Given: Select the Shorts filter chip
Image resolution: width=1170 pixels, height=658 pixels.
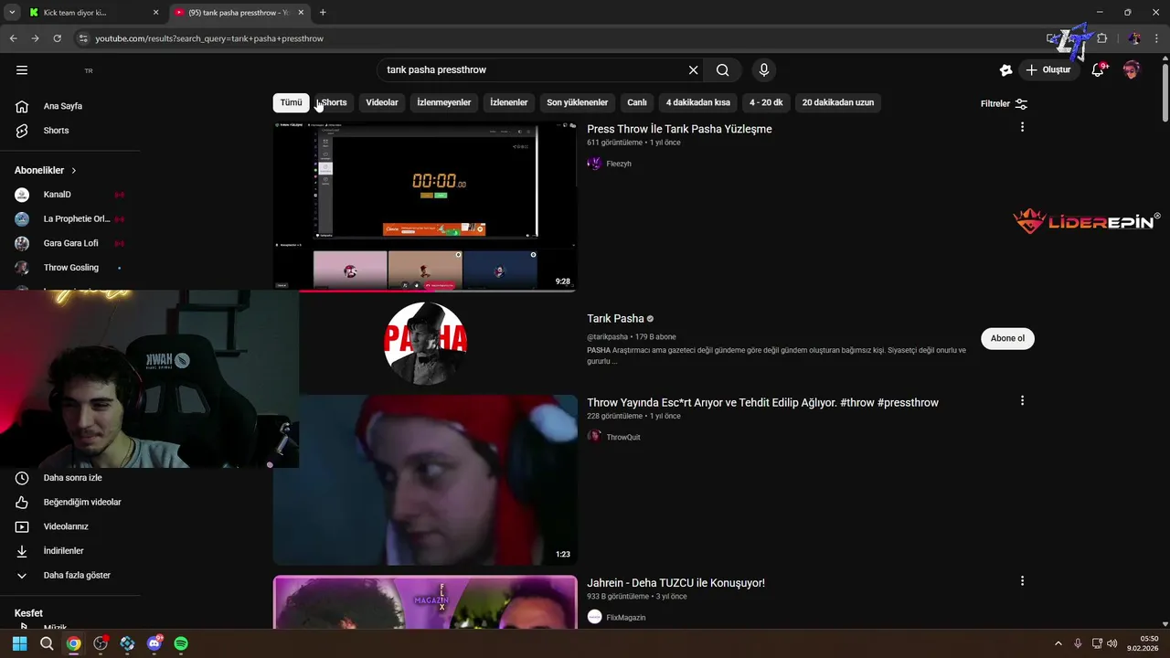Looking at the screenshot, I should (333, 102).
